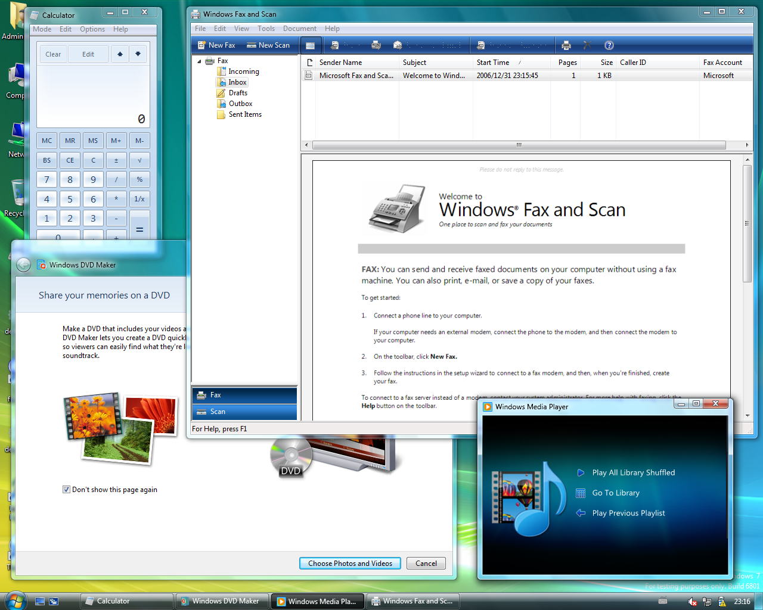Image resolution: width=763 pixels, height=610 pixels.
Task: Click the New Fax toolbar button
Action: [x=216, y=45]
